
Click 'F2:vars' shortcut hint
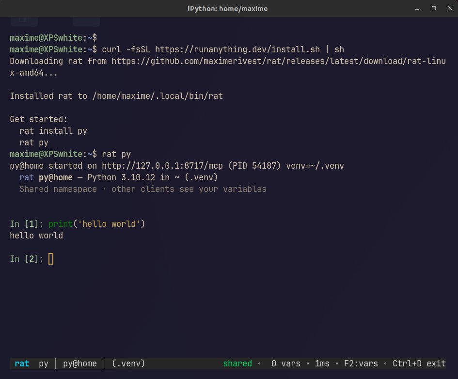click(361, 363)
